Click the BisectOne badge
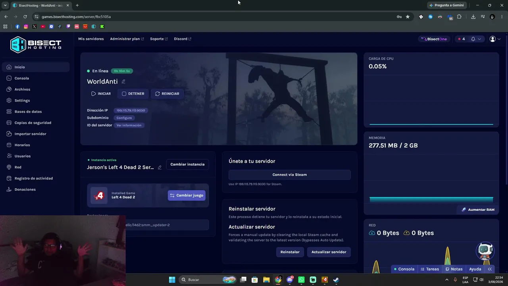This screenshot has height=286, width=508. (434, 39)
